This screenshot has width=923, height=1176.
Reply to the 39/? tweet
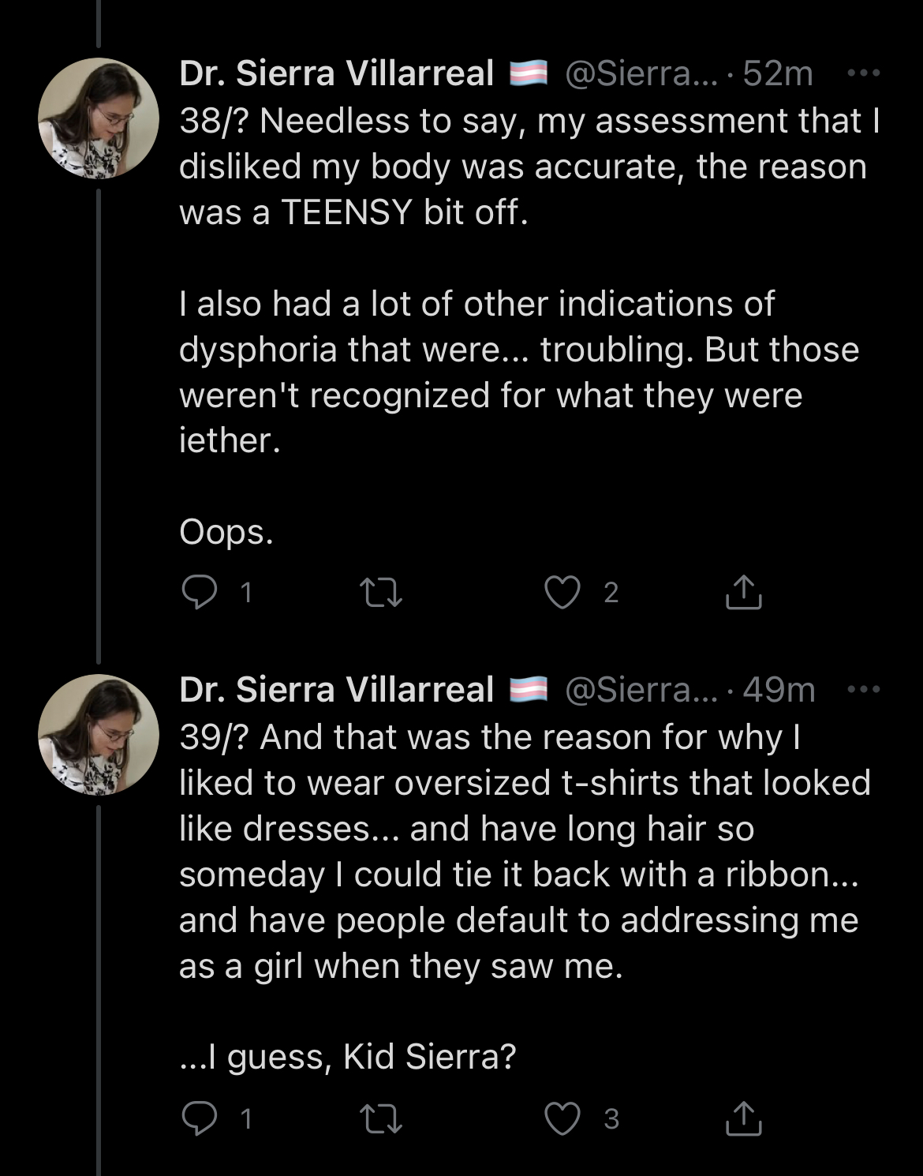[200, 1118]
